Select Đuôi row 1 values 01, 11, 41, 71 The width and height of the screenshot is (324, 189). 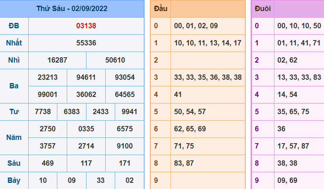coord(299,43)
